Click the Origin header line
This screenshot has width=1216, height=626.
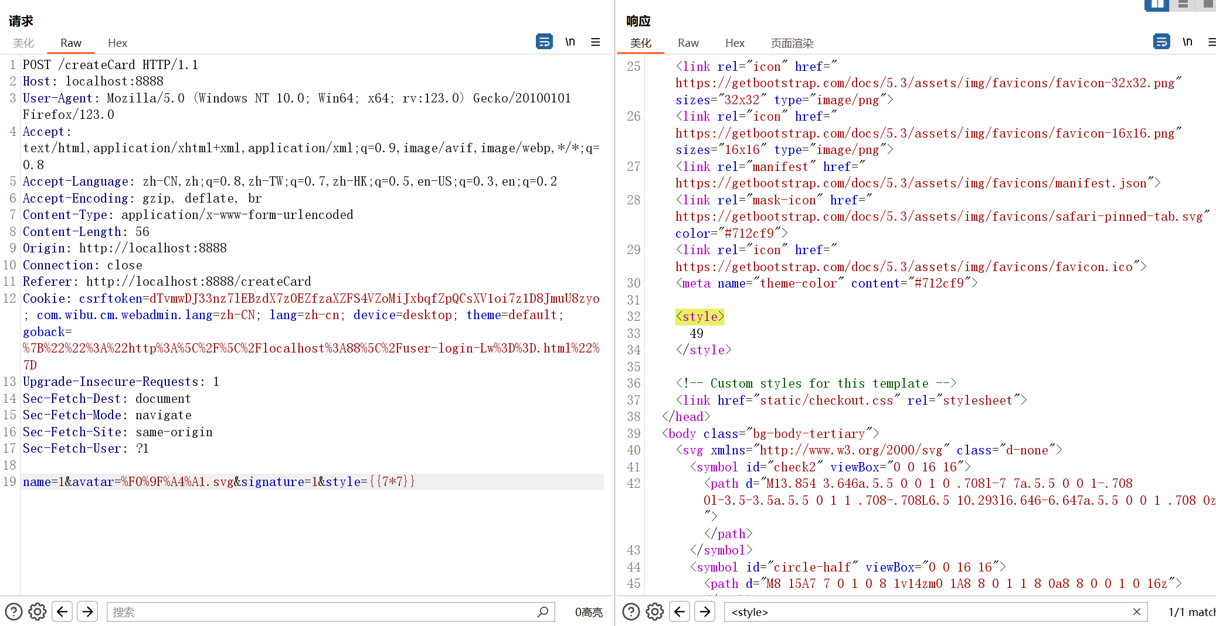[x=125, y=248]
